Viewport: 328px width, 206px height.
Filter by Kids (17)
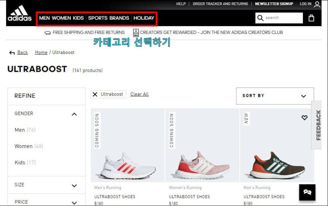(25, 163)
